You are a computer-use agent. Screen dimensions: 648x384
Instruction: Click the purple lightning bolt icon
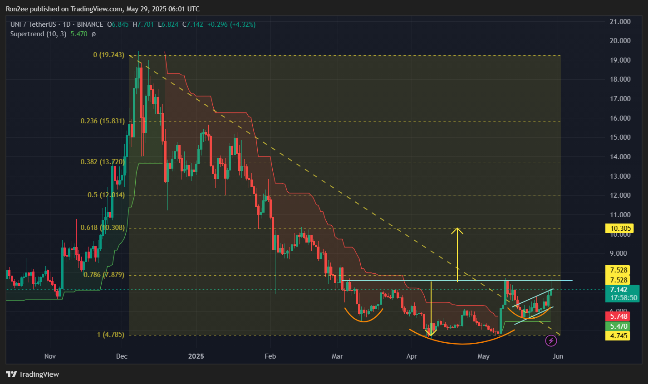point(550,340)
